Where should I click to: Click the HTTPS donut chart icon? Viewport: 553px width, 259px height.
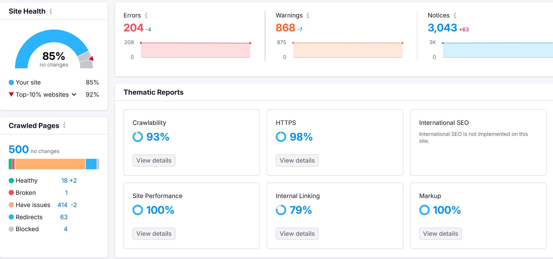pyautogui.click(x=281, y=137)
